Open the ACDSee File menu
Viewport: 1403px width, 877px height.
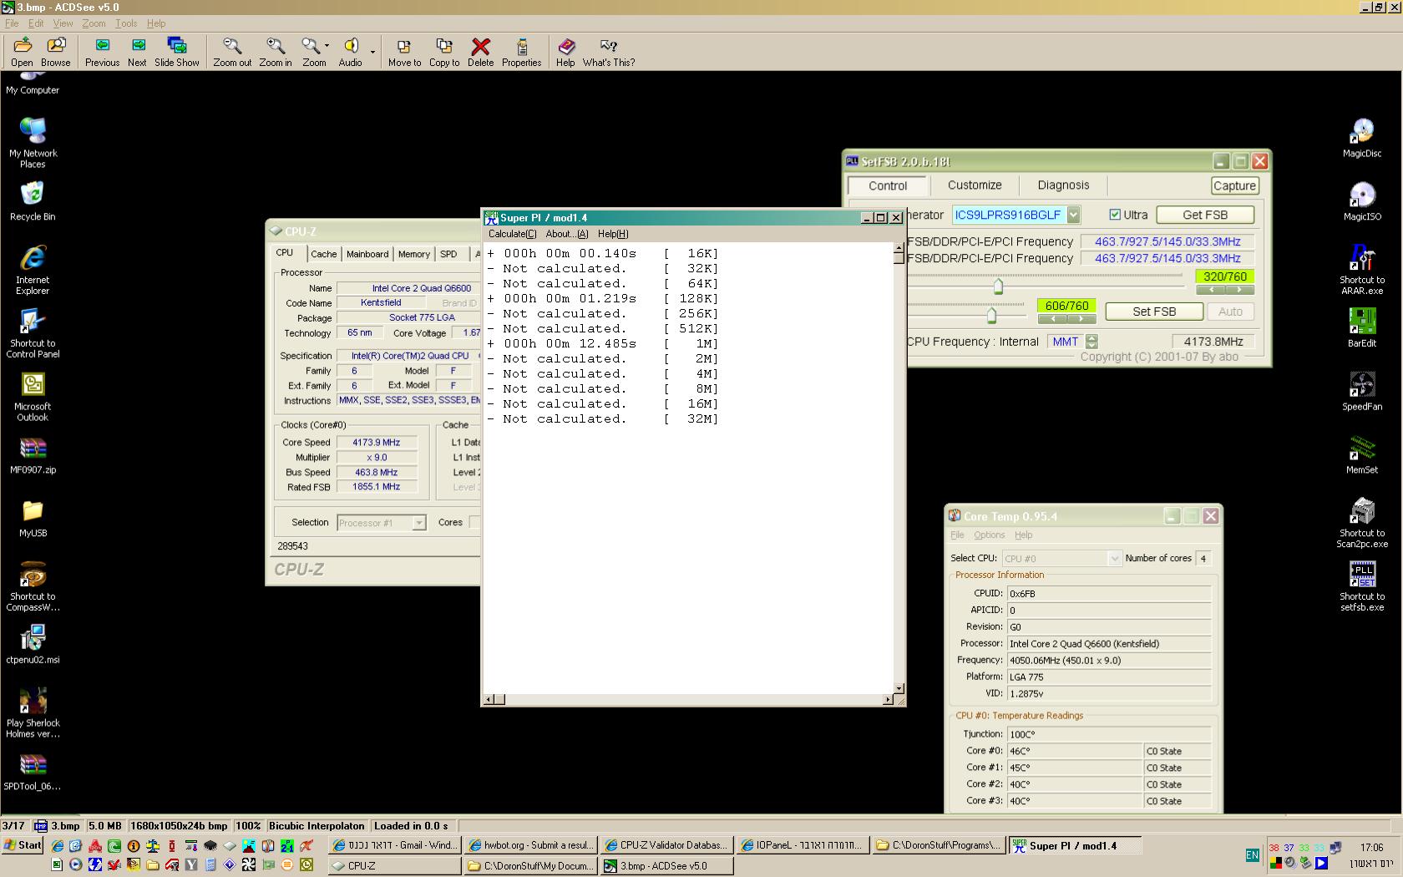pos(12,23)
